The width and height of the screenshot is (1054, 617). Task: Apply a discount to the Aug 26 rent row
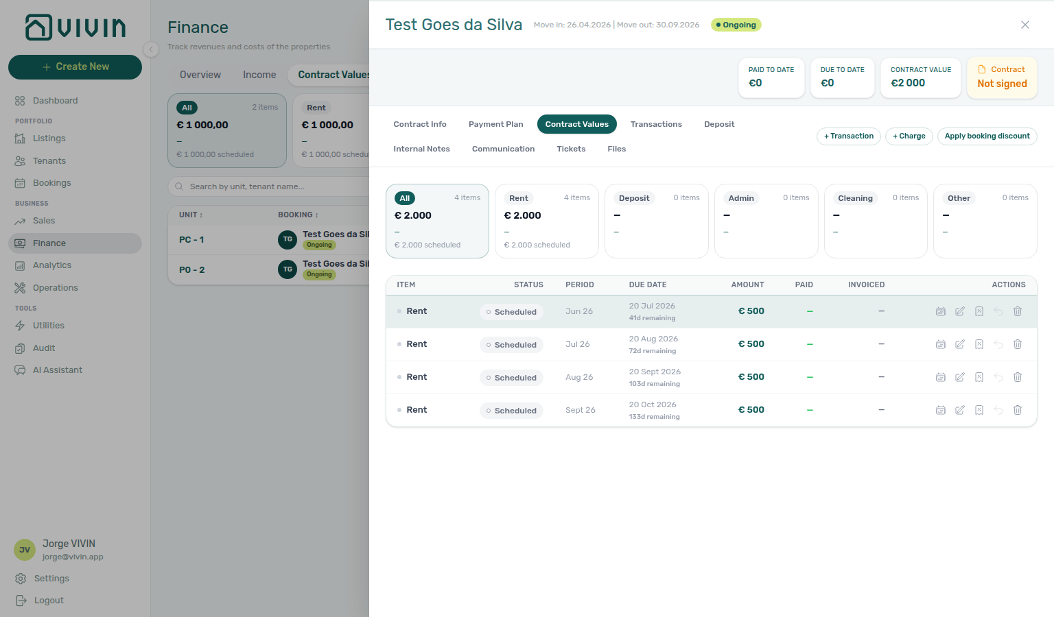pos(979,377)
